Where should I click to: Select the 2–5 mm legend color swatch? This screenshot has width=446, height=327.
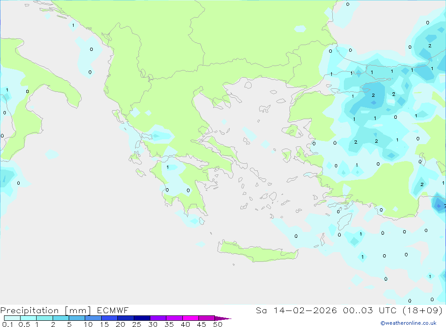[61, 318]
